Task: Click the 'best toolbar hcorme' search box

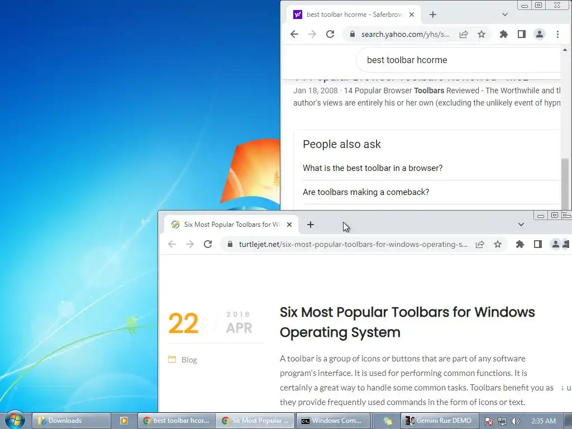Action: [x=458, y=60]
